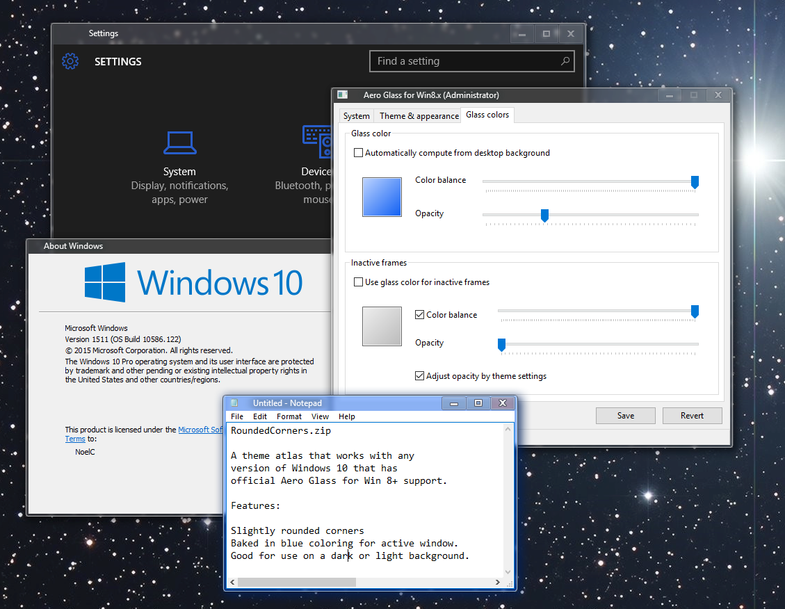Minimize the Settings window
Image resolution: width=785 pixels, height=609 pixels.
pyautogui.click(x=522, y=34)
